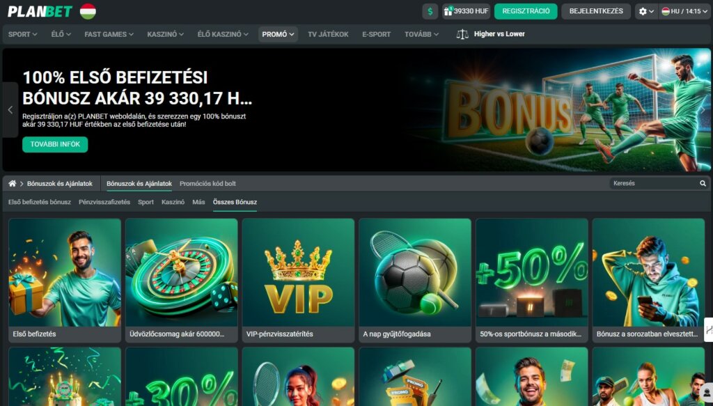Viewport: 713px width, 406px height.
Task: Click the REGISZTRÁCIÓ button
Action: 526,11
